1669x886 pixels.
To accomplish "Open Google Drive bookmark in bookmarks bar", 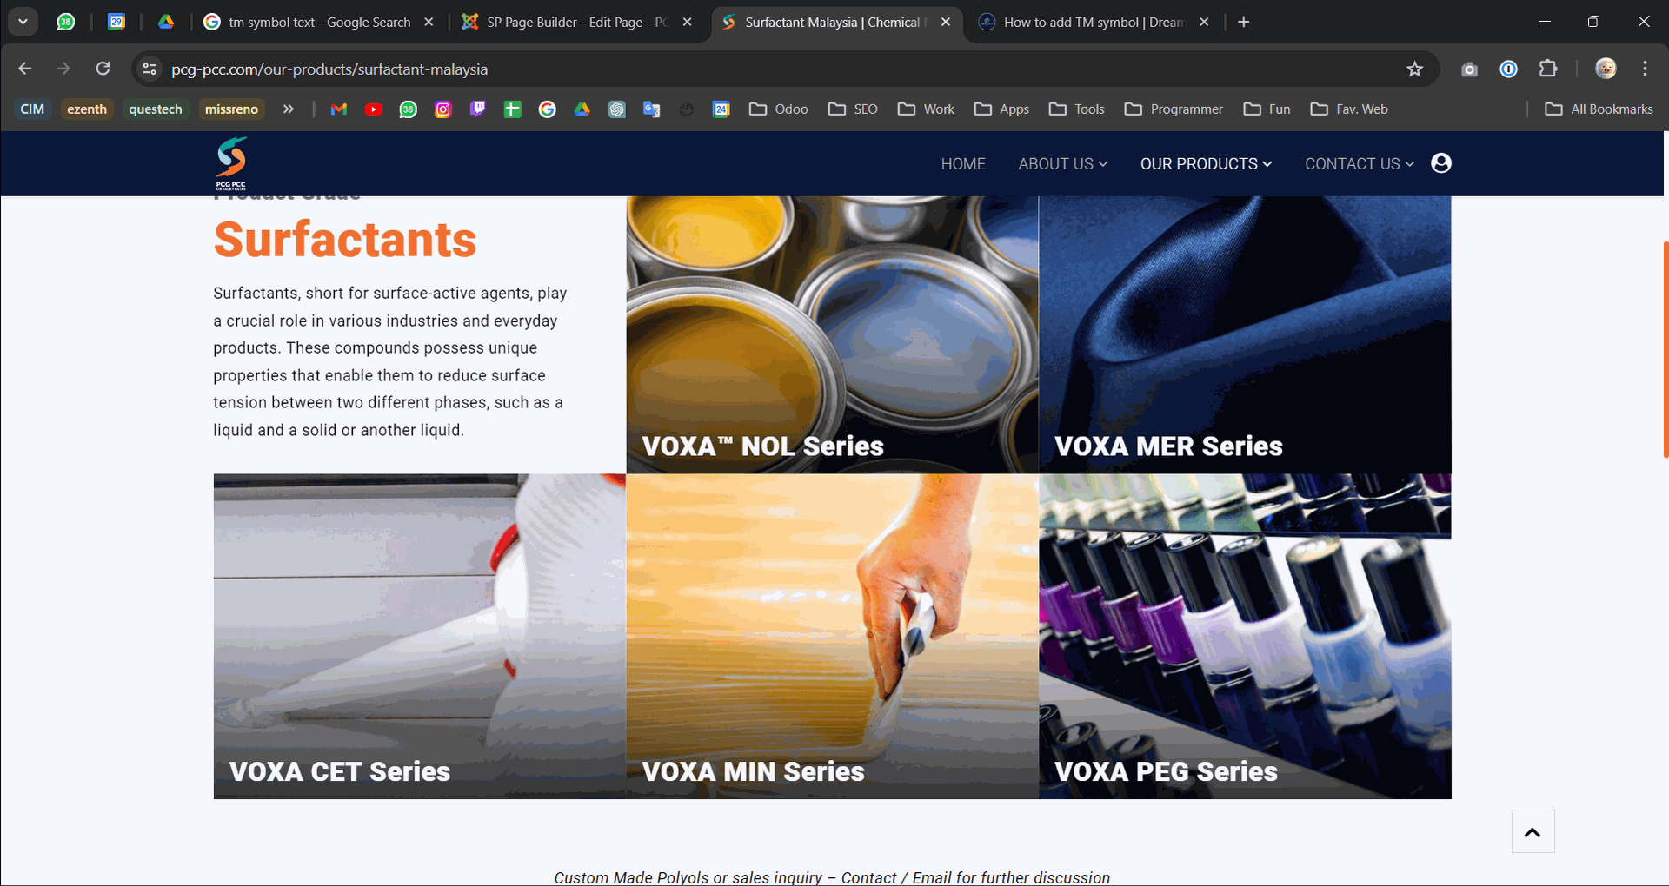I will [582, 109].
